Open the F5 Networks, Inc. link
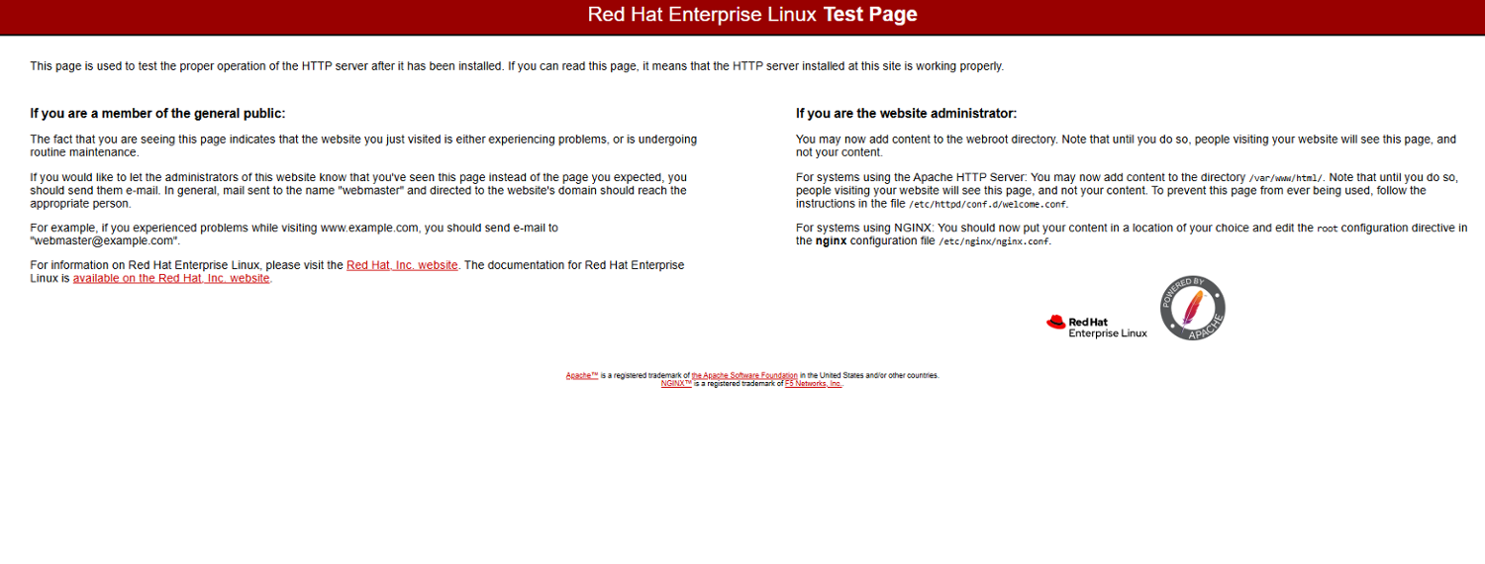 click(814, 384)
